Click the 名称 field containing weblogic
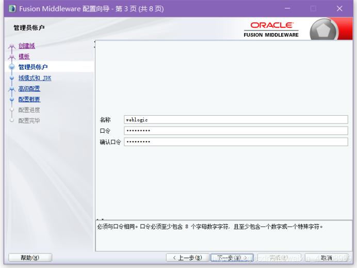 point(236,120)
